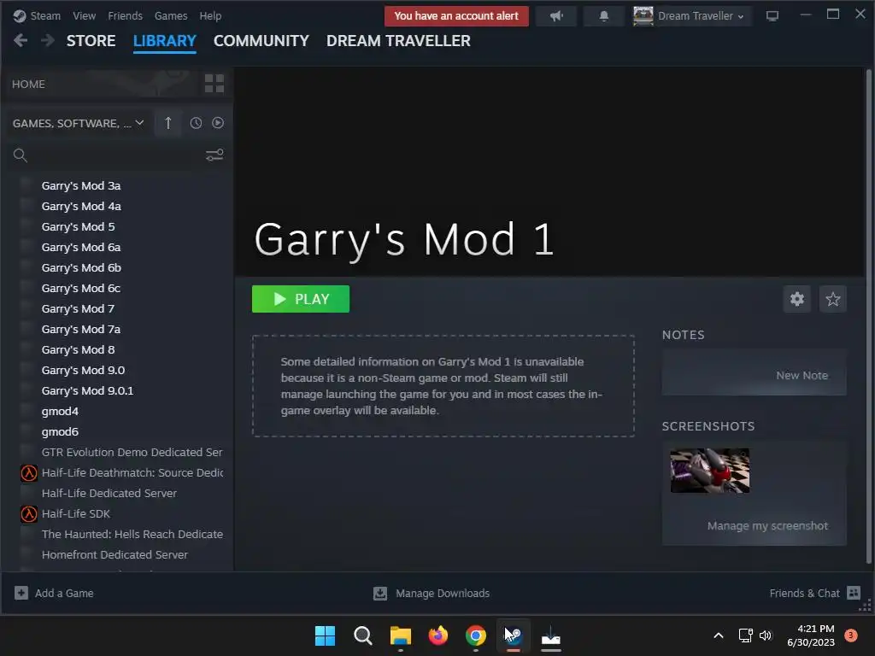Switch to the LIBRARY tab
Screen dimensions: 875x656
[165, 41]
